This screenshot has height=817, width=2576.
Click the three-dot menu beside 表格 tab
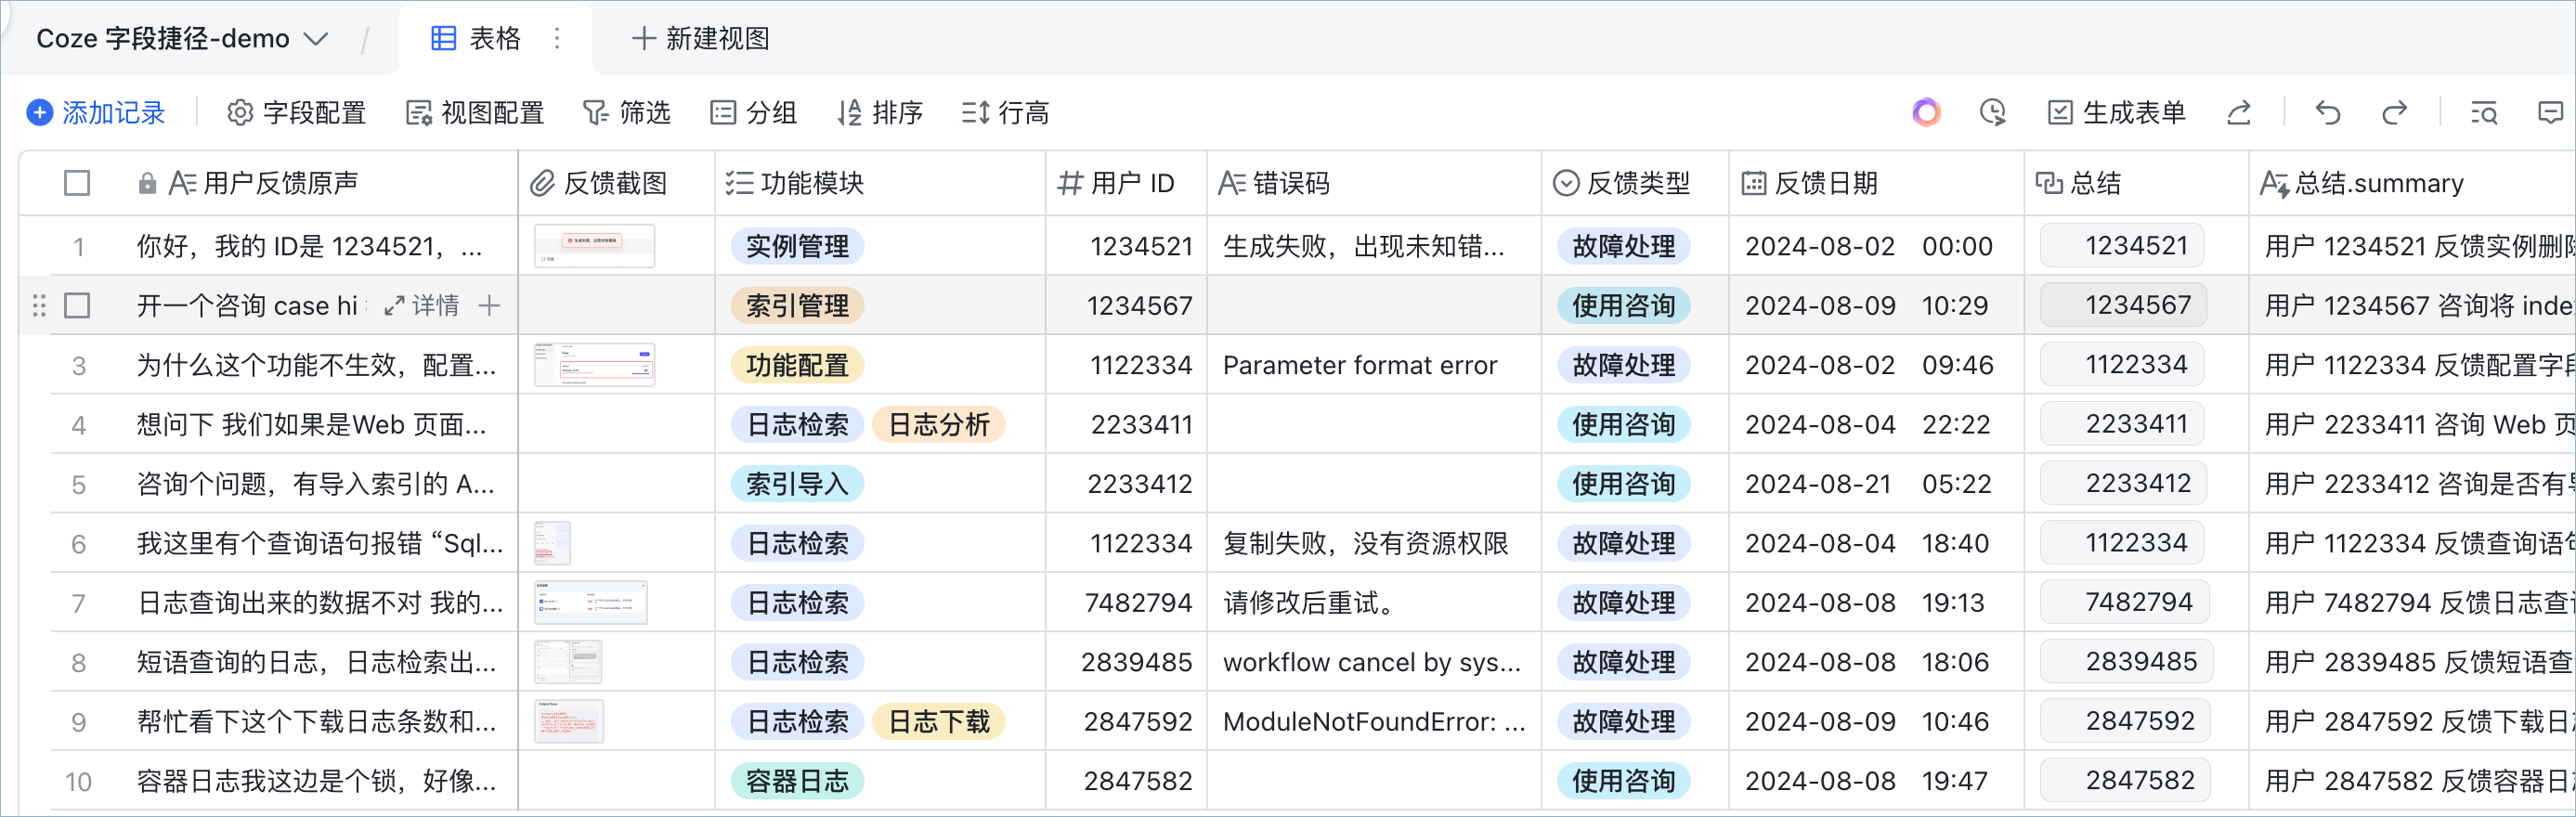click(x=557, y=38)
